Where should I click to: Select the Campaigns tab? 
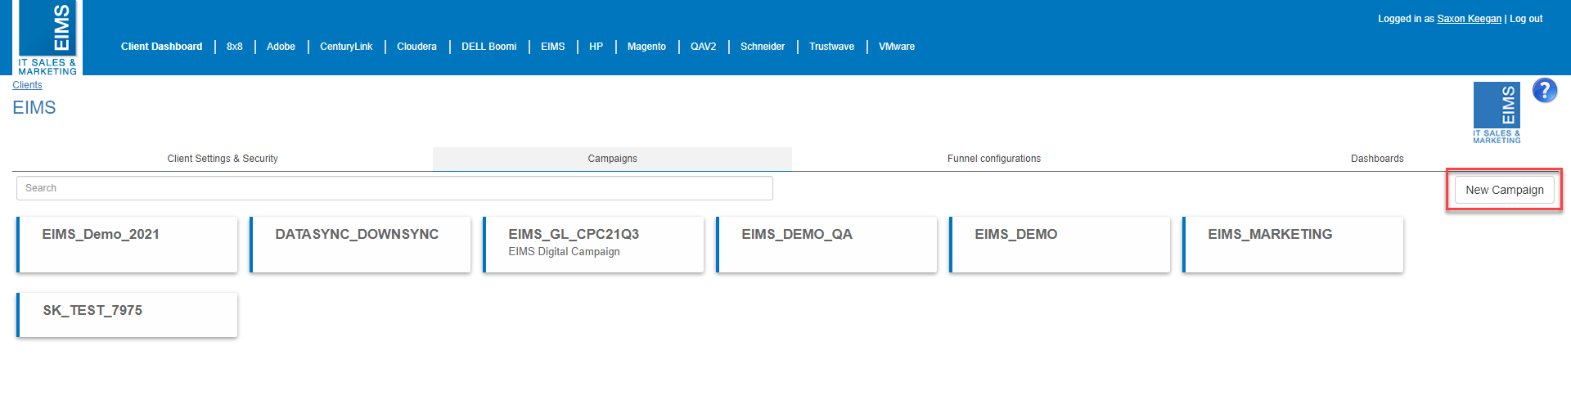[x=612, y=159]
